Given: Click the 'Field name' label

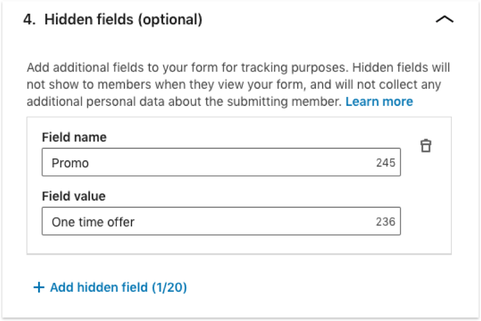Looking at the screenshot, I should [x=74, y=137].
